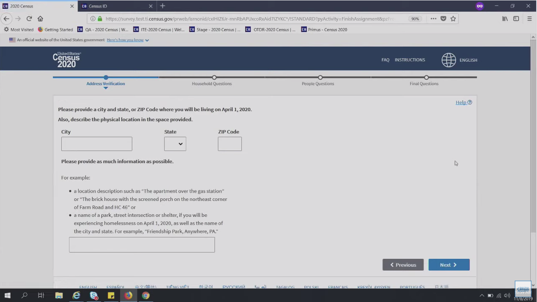The width and height of the screenshot is (537, 302).
Task: Click the Household Questions progress marker
Action: pyautogui.click(x=214, y=78)
